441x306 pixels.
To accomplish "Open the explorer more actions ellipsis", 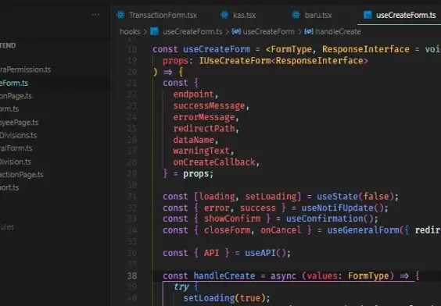I will [x=95, y=15].
